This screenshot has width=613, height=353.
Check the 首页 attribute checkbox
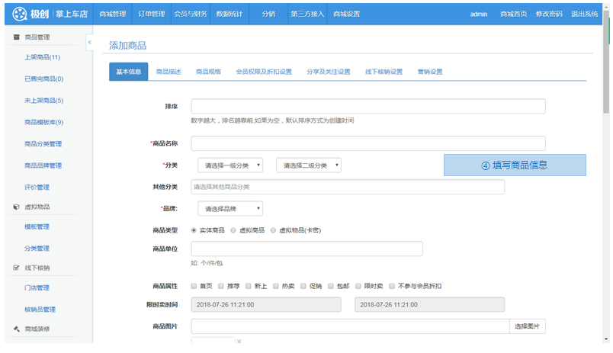pyautogui.click(x=194, y=286)
